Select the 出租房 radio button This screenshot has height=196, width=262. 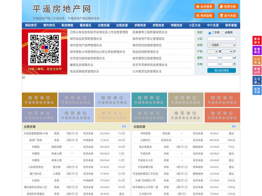point(223,33)
